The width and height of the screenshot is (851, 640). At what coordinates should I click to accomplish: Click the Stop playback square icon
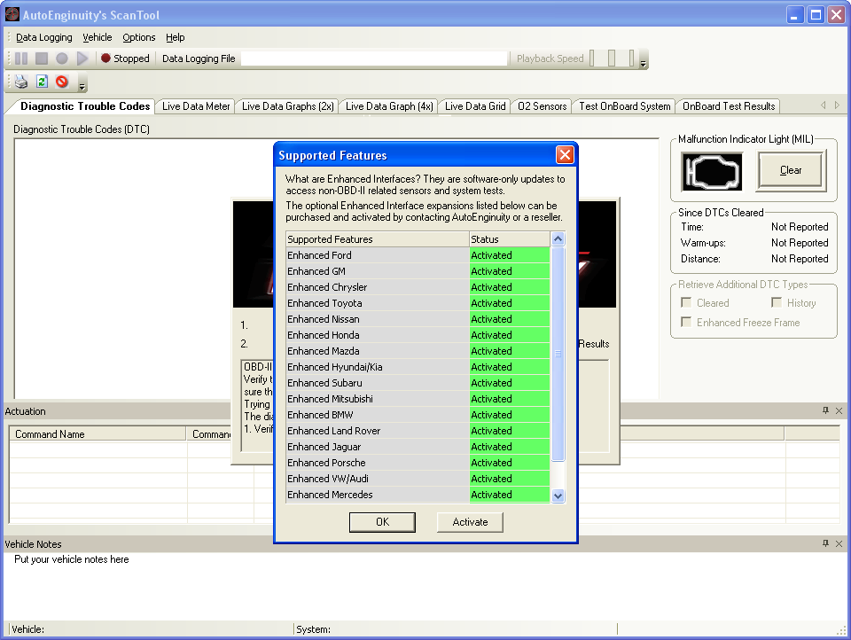42,59
